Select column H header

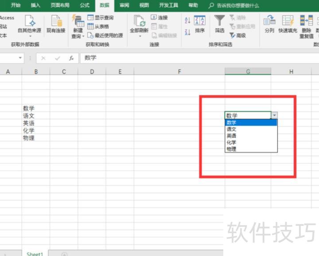pyautogui.click(x=292, y=72)
